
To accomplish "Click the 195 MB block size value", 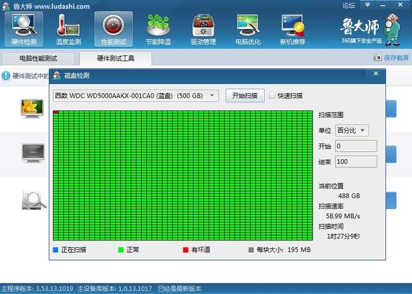I will (x=299, y=250).
